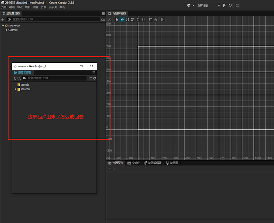The height and width of the screenshot is (223, 274).
Task: Expand the internal folder in assets
Action: [x=15, y=89]
